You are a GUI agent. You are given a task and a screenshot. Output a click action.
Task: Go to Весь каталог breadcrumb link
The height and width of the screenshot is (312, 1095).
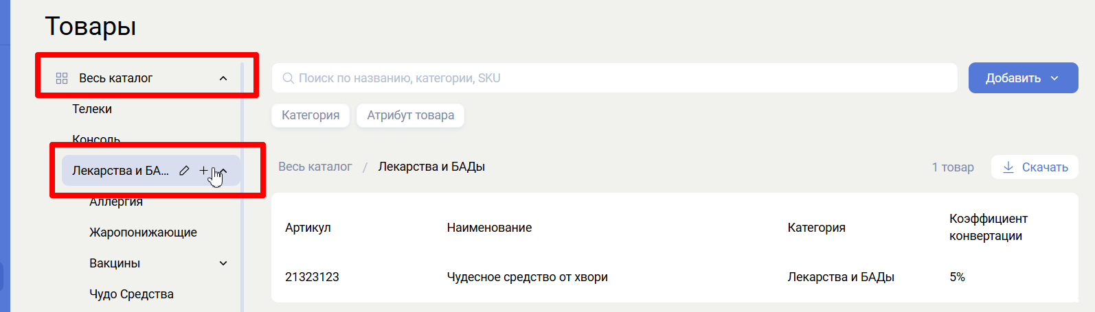point(315,167)
